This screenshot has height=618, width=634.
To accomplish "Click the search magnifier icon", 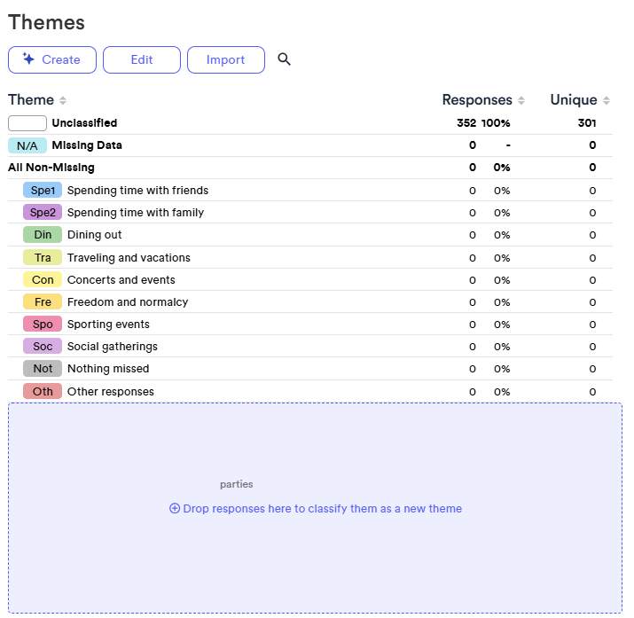I will (x=284, y=59).
